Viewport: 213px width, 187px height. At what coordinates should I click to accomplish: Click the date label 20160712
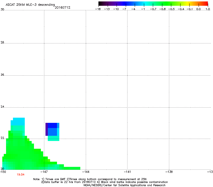coord(62,7)
